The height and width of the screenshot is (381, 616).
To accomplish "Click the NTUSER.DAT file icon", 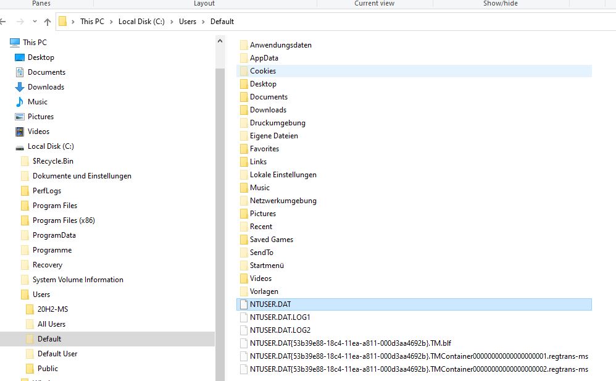I will (x=244, y=304).
